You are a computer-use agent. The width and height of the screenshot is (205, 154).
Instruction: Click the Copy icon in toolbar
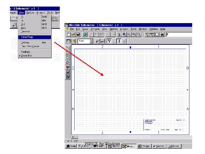[x=96, y=35]
